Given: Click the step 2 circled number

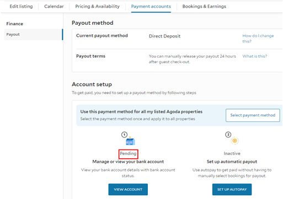Looking at the screenshot, I should pos(228,135).
